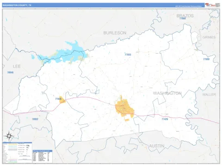222x167 pixels.
Task: Click ZIP code label 77426
Action: (165, 119)
